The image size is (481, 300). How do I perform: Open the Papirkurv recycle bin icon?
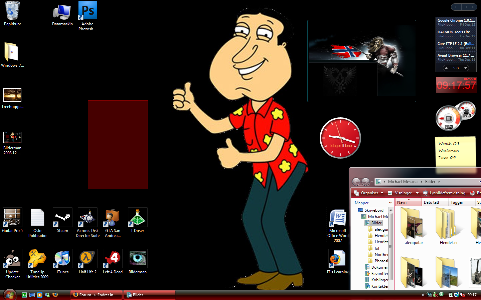pos(12,13)
